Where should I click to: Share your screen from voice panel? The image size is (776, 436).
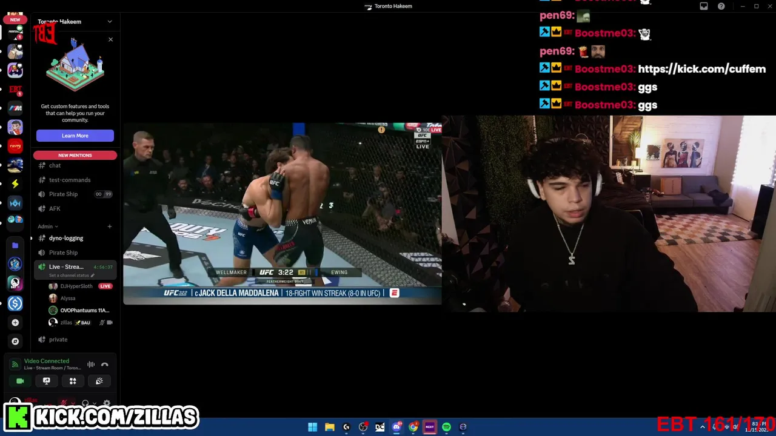[46, 381]
